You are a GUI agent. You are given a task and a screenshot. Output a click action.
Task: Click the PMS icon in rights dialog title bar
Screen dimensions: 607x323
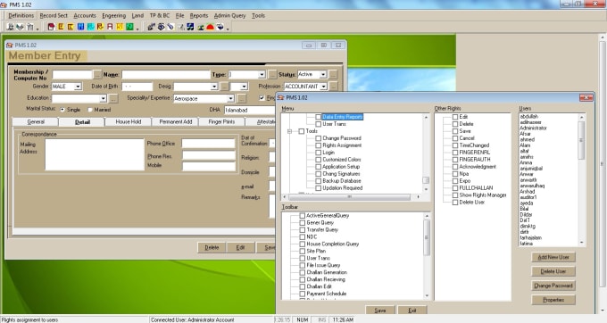(281, 98)
